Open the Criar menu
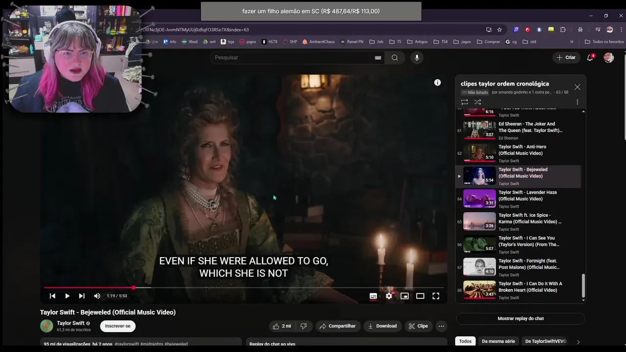Screen dimensions: 626x352 tap(566, 58)
